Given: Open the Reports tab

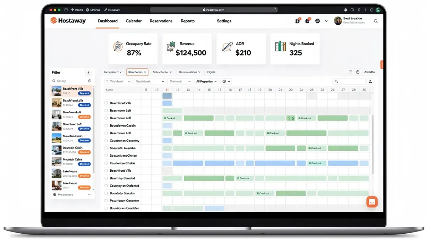Looking at the screenshot, I should (188, 21).
